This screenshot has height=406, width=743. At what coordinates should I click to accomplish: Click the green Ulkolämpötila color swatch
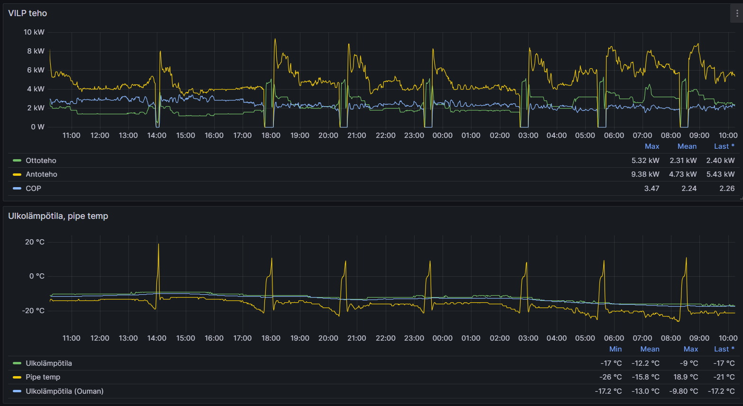(17, 363)
